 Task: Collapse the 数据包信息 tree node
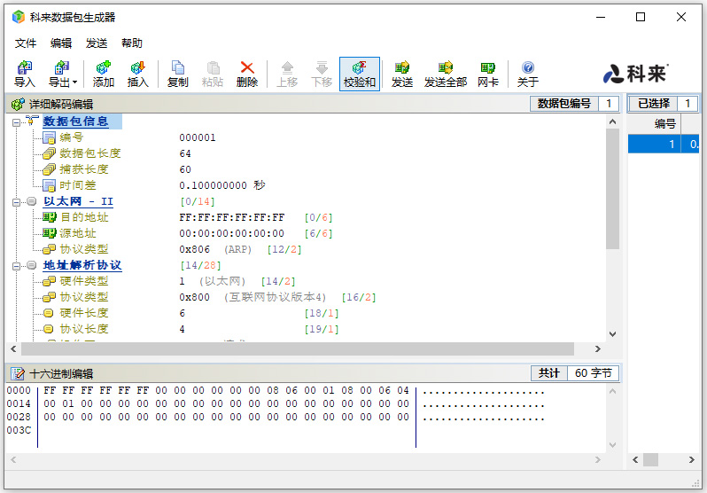(16, 122)
